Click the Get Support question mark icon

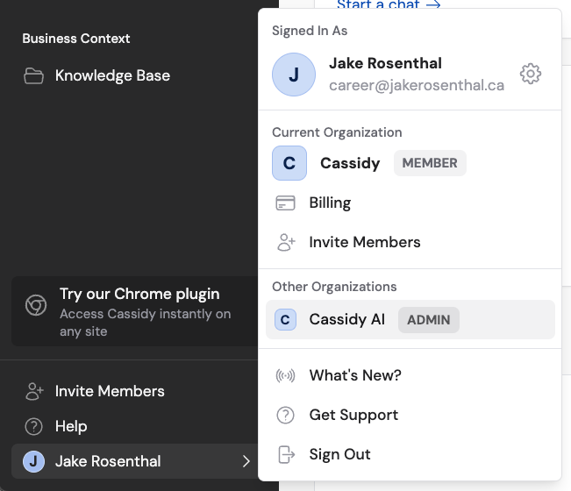(285, 415)
